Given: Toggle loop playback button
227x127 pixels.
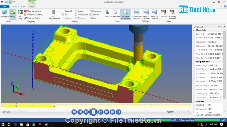Looking at the screenshot, I should [118, 112].
